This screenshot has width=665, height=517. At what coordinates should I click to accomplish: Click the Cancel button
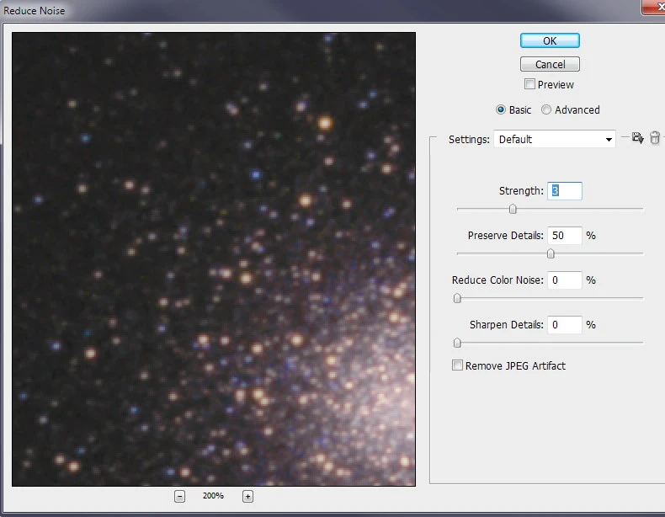point(550,64)
